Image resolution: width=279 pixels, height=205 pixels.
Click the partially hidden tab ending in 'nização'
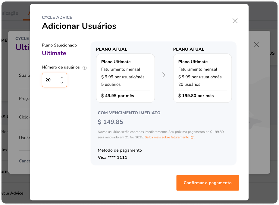[10, 13]
